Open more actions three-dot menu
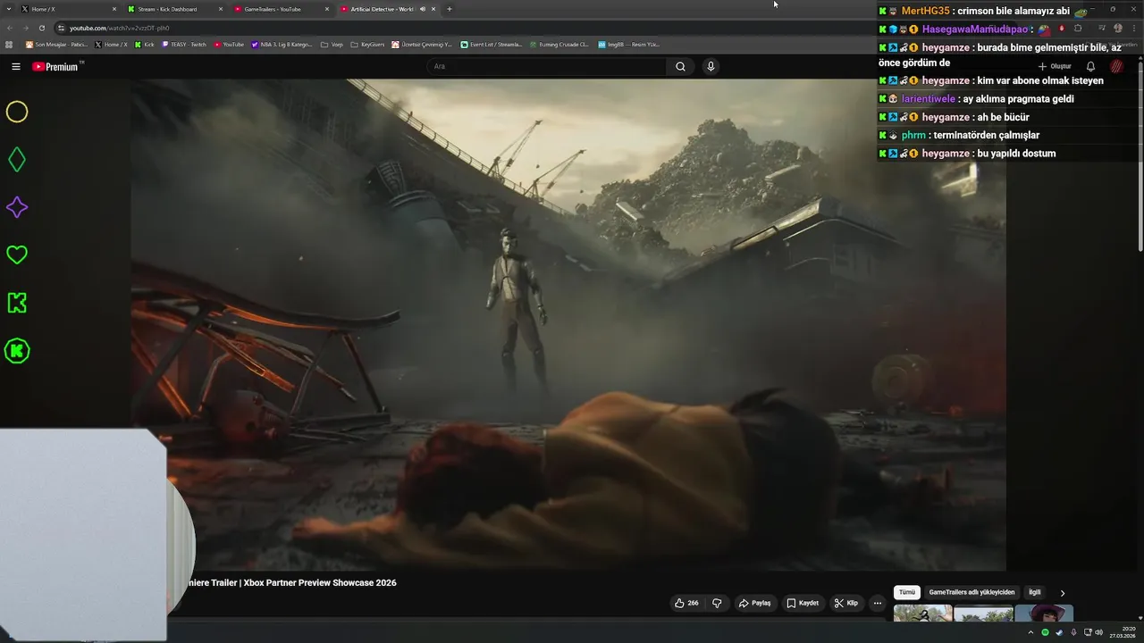The image size is (1144, 643). coord(878,603)
